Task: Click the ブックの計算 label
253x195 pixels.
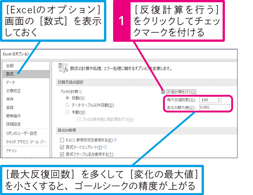Action: tap(69, 92)
